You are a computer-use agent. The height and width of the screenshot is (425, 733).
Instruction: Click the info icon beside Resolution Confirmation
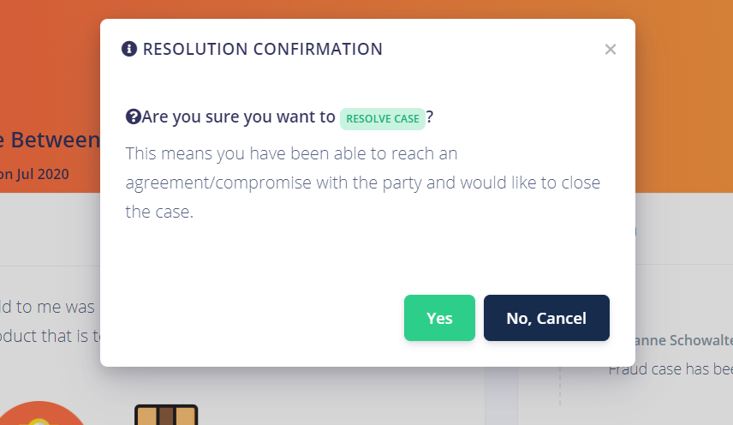[129, 49]
